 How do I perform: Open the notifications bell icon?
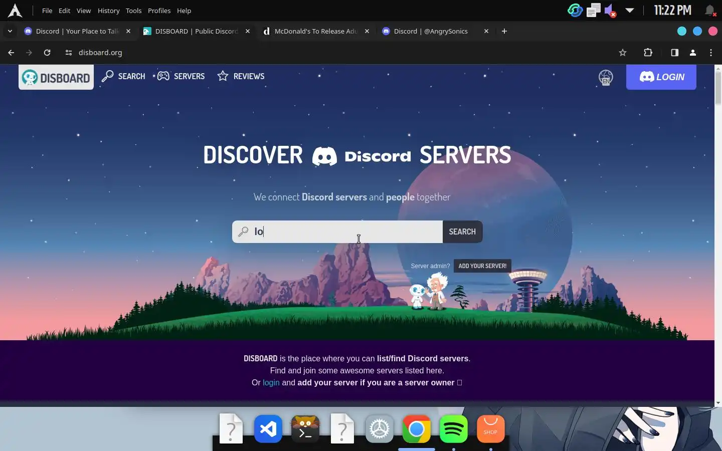pos(709,11)
